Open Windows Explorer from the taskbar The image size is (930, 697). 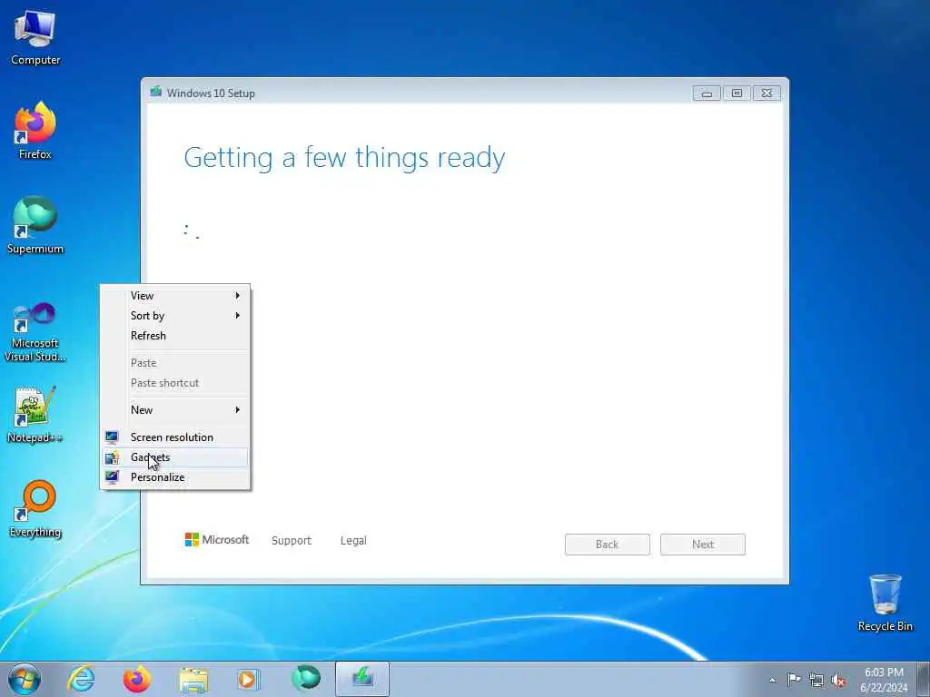point(193,679)
